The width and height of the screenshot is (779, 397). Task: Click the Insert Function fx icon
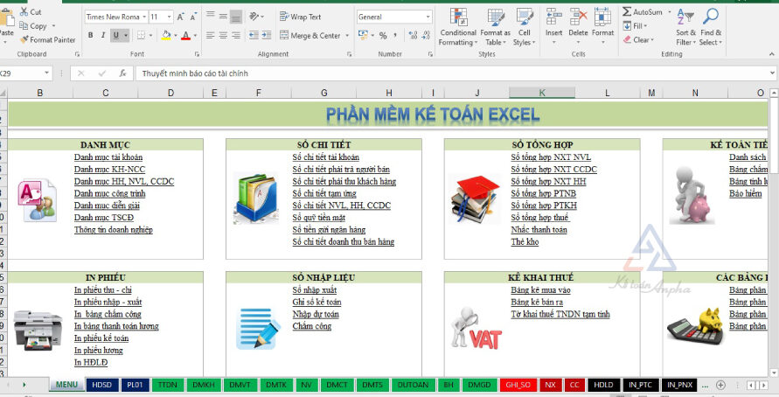point(123,73)
